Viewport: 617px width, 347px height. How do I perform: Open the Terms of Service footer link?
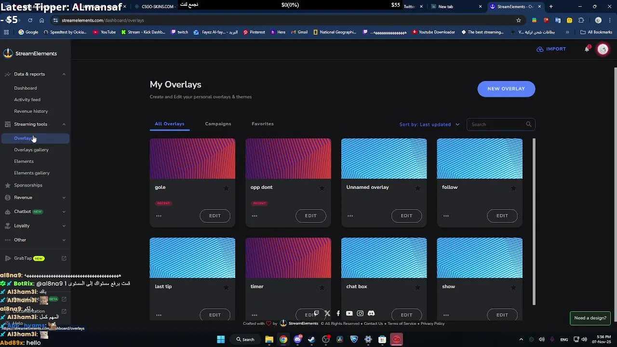[402, 324]
